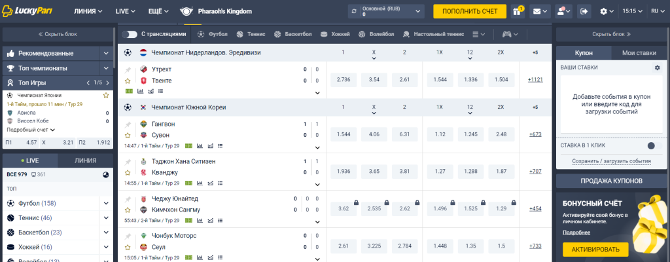Open more sports list dropdown
This screenshot has height=262, width=670.
point(479,34)
